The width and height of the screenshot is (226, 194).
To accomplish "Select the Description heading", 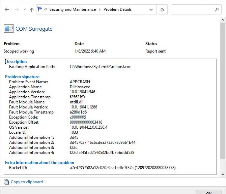I will (x=16, y=62).
